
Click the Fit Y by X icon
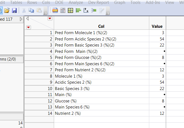86,10
